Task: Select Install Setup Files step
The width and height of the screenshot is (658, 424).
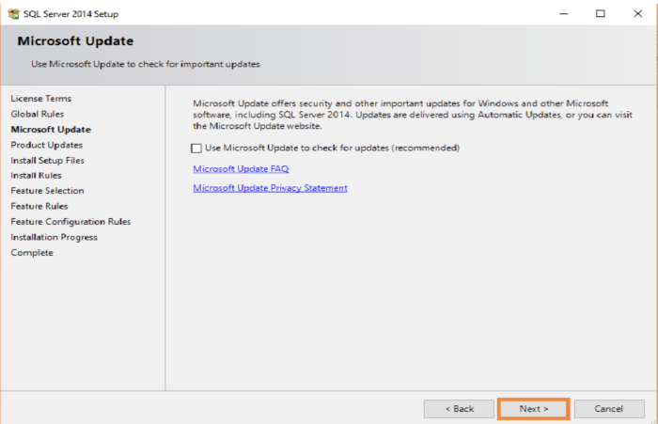Action: [x=47, y=161]
